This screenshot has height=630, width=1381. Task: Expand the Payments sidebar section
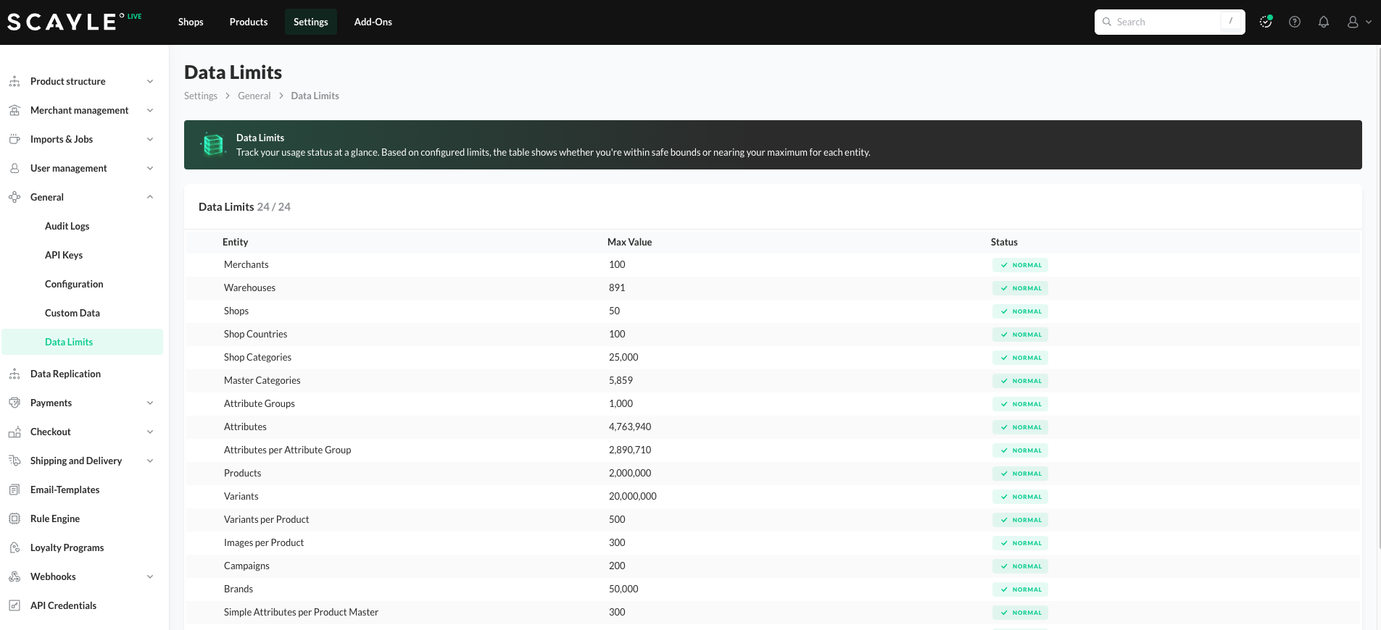150,403
